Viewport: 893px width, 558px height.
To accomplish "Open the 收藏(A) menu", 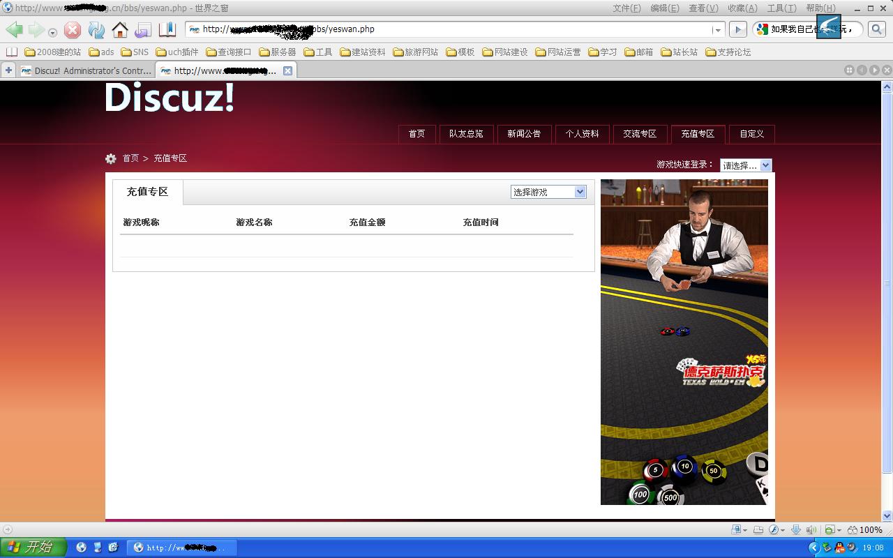I will [742, 8].
